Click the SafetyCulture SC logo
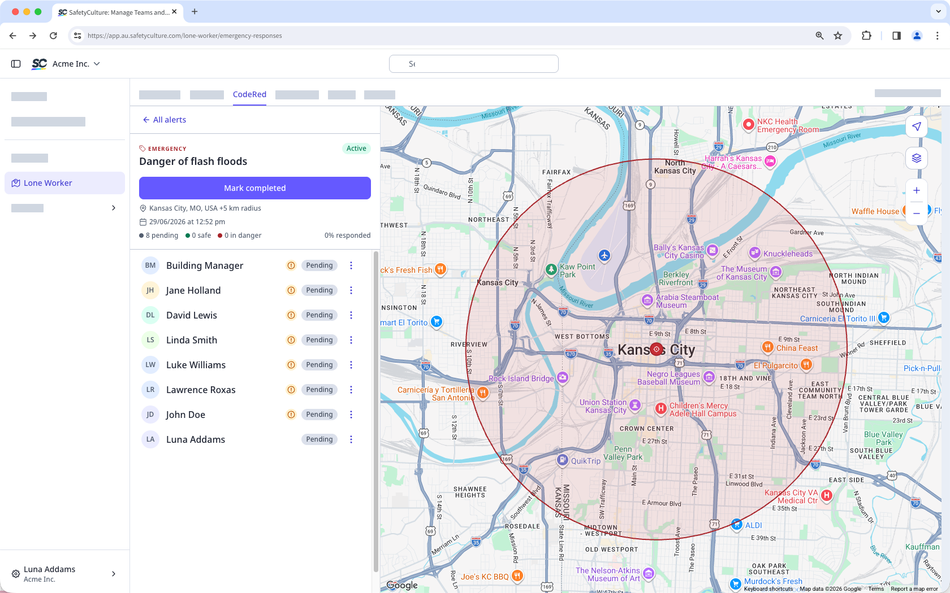This screenshot has height=593, width=950. coord(39,64)
